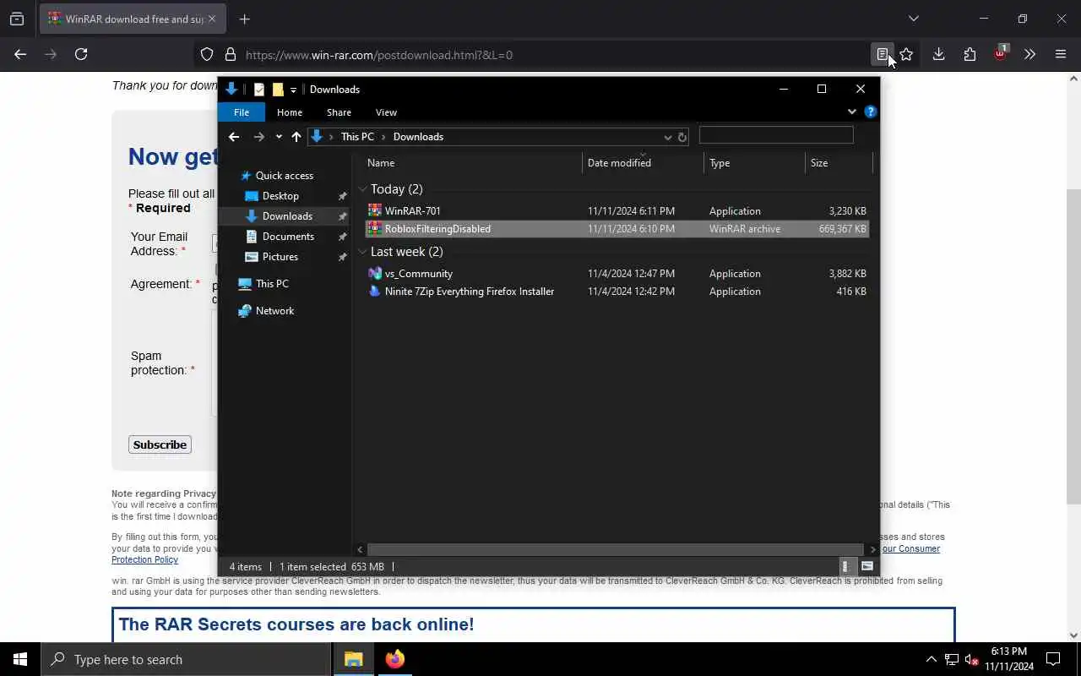1081x676 pixels.
Task: Refresh the Downloads folder
Action: (x=682, y=137)
